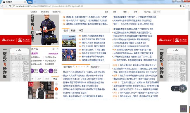This screenshot has height=113, width=190.
Task: Click video icon beside 男子扶人被讹 headline
Action: [x=80, y=43]
